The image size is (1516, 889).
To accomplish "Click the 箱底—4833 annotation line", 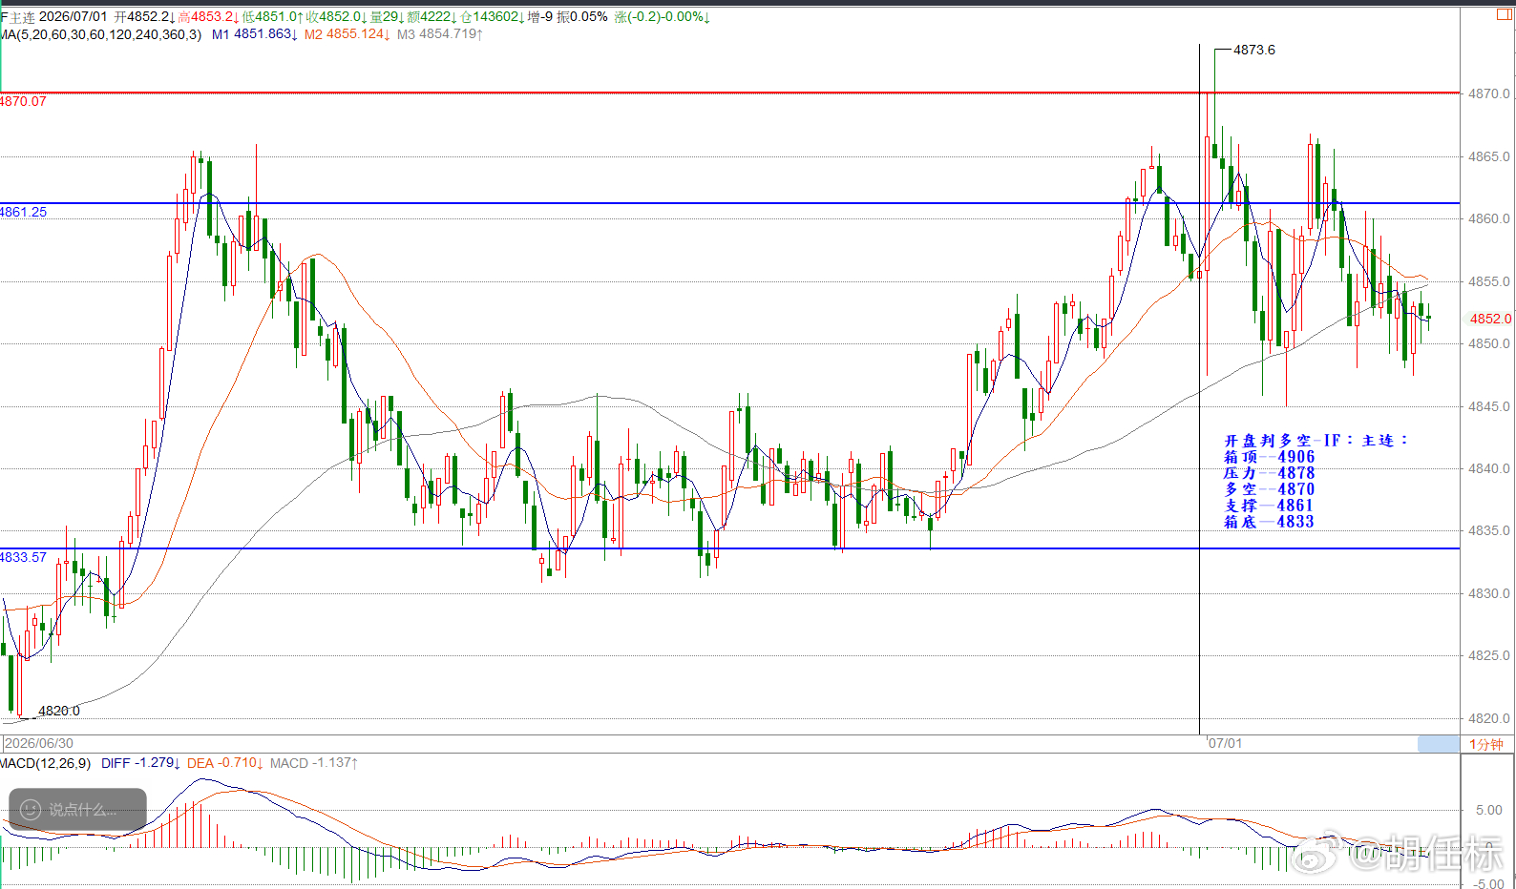I will [x=1270, y=522].
